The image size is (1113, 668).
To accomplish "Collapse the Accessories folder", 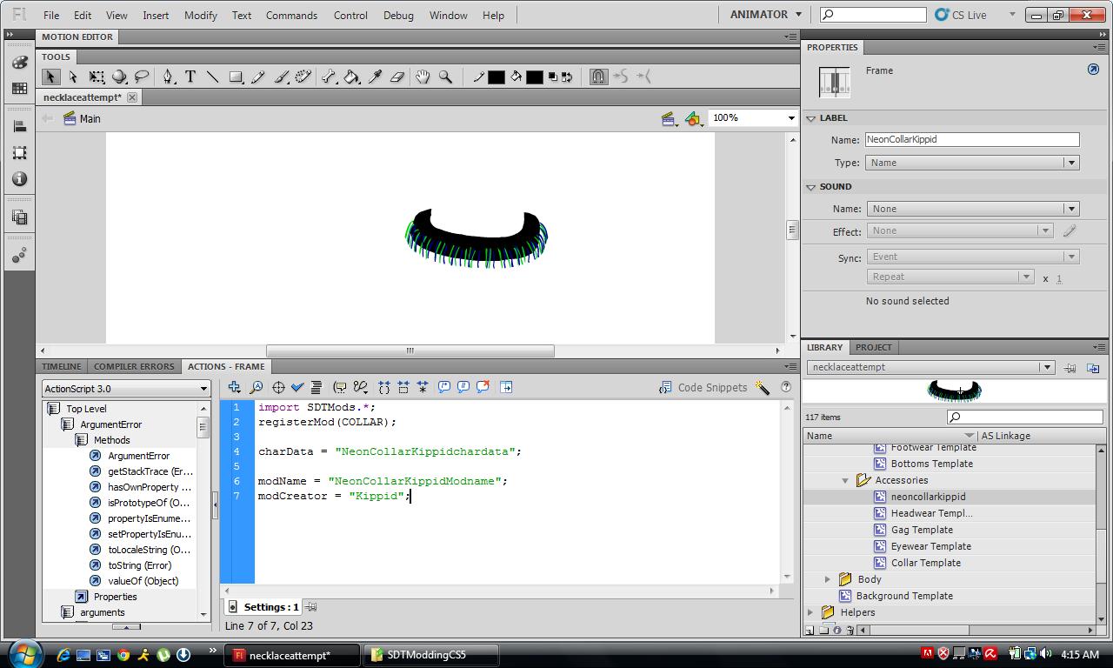I will [x=845, y=480].
